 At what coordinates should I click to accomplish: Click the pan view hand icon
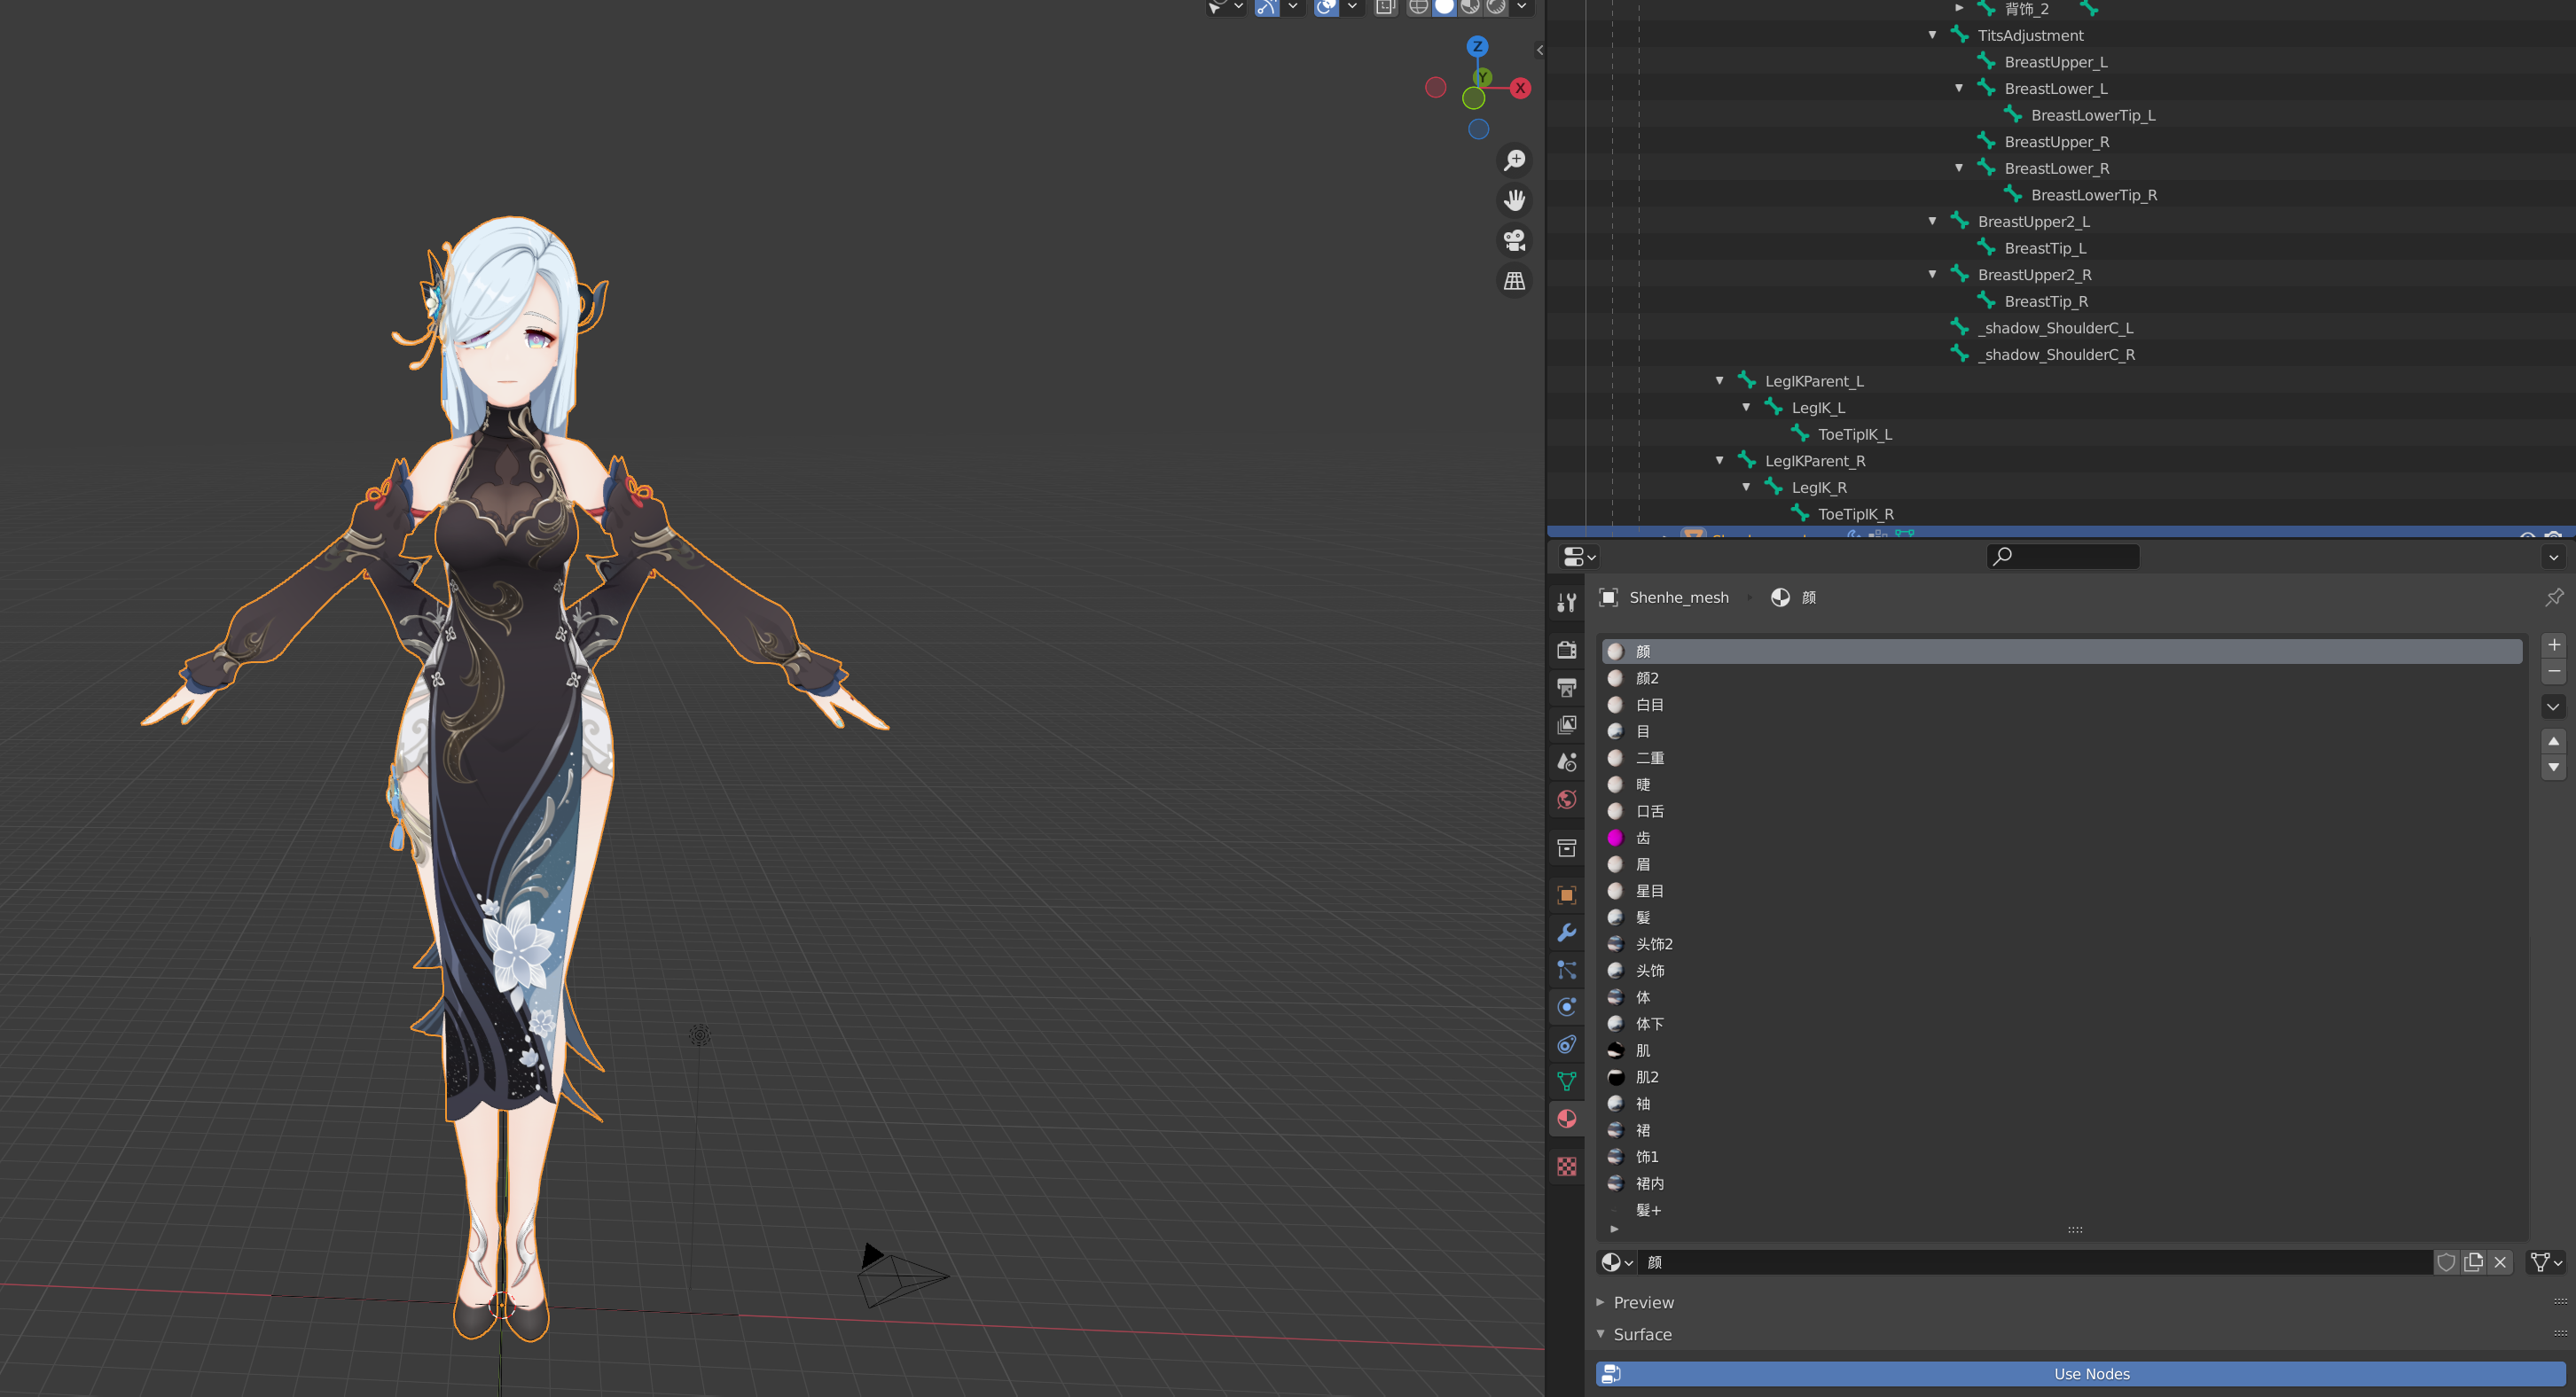click(1515, 201)
